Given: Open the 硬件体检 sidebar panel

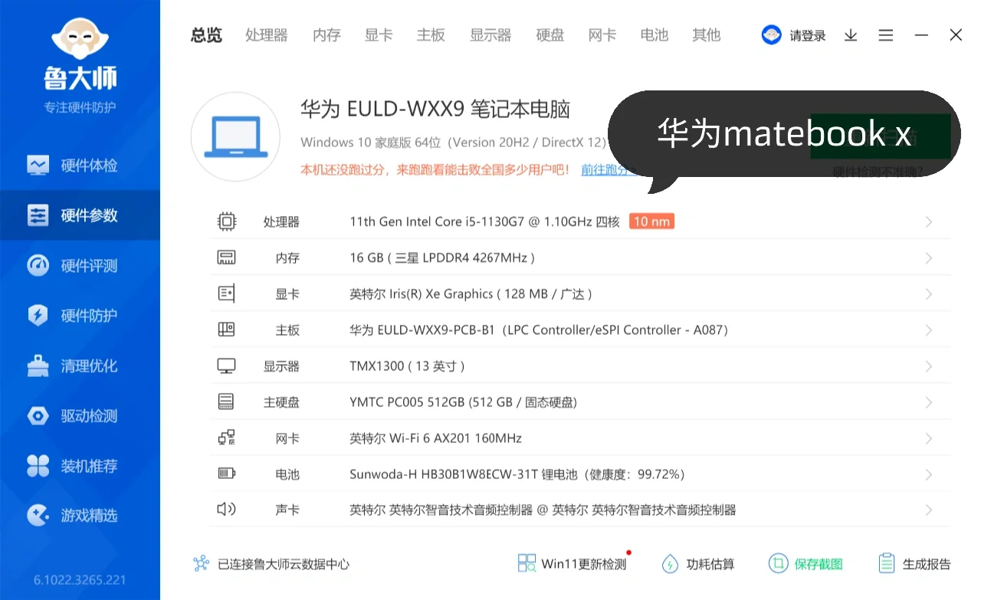Looking at the screenshot, I should click(x=80, y=165).
